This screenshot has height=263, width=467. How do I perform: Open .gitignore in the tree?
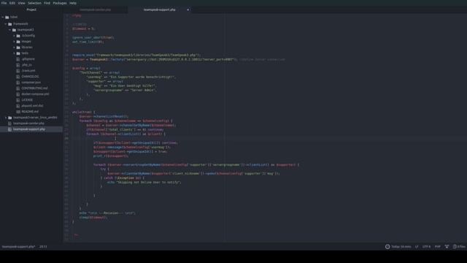28,59
